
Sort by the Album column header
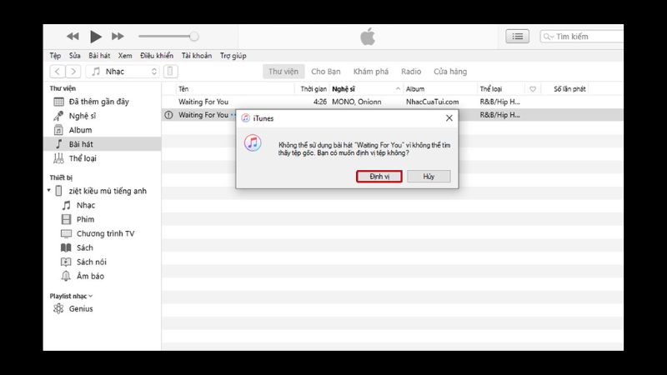pyautogui.click(x=440, y=89)
